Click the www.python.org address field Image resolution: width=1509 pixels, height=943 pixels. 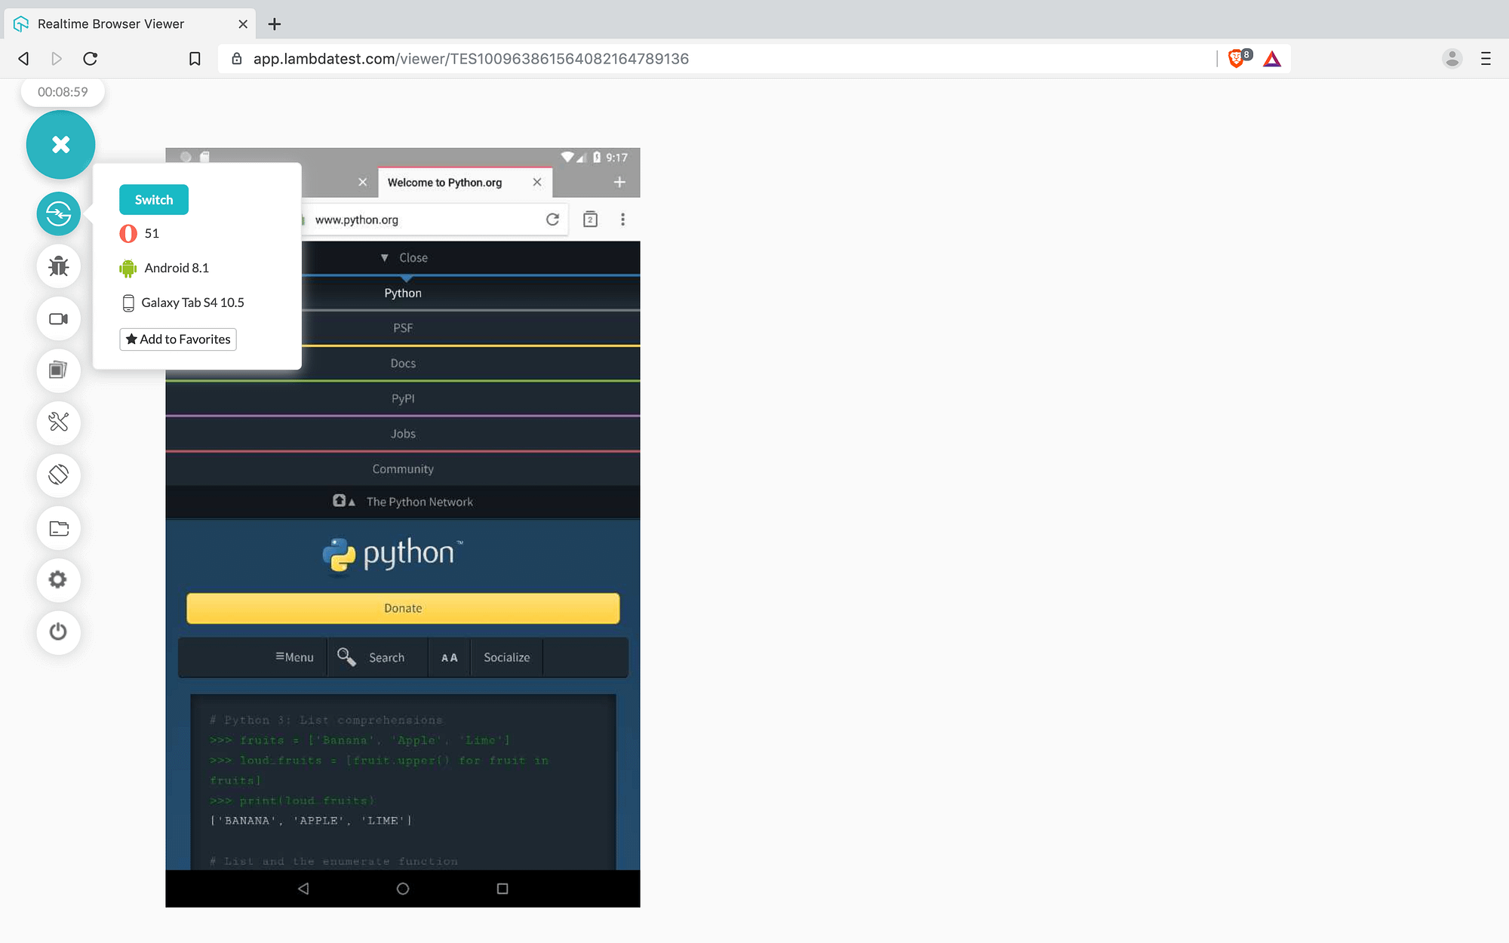tap(423, 220)
